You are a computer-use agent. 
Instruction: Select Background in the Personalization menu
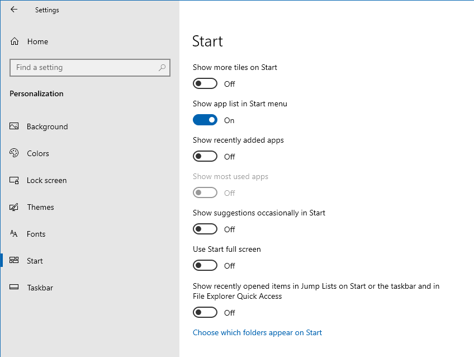48,126
